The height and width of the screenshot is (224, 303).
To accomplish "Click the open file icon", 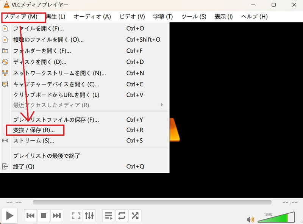I will click(5, 29).
